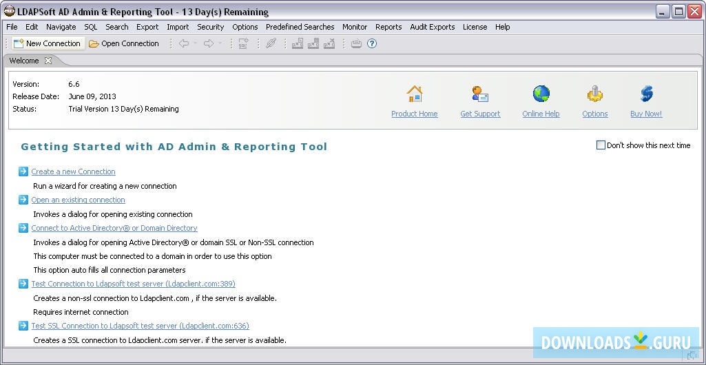Click the blue question mark help icon
The height and width of the screenshot is (365, 706).
click(x=372, y=43)
